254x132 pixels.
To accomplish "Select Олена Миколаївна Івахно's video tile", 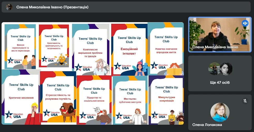I will click(220, 35).
